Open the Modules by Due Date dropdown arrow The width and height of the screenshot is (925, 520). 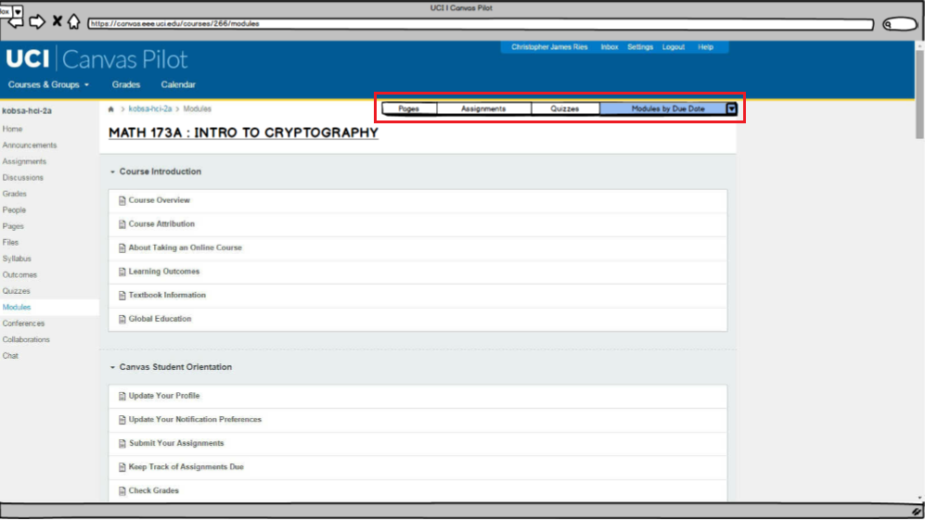tap(731, 108)
